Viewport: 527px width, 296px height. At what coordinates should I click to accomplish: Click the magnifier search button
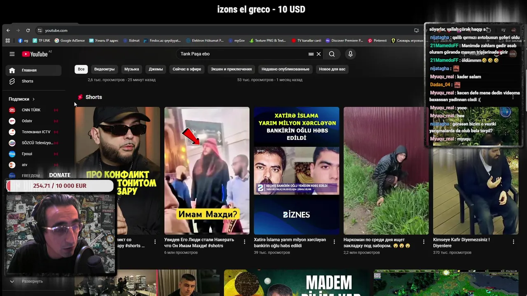(332, 54)
